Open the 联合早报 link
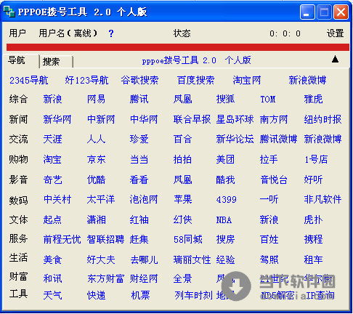 (x=192, y=119)
